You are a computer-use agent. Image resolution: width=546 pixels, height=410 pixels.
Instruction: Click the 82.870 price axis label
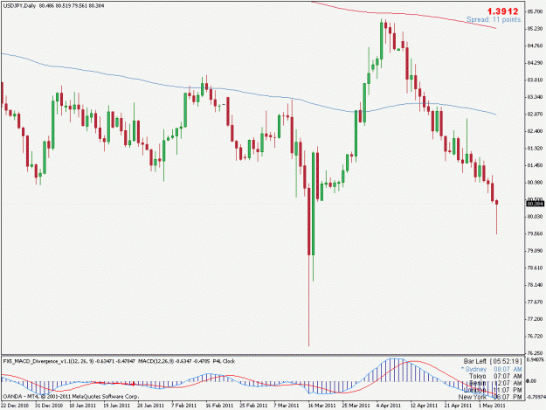[536, 115]
